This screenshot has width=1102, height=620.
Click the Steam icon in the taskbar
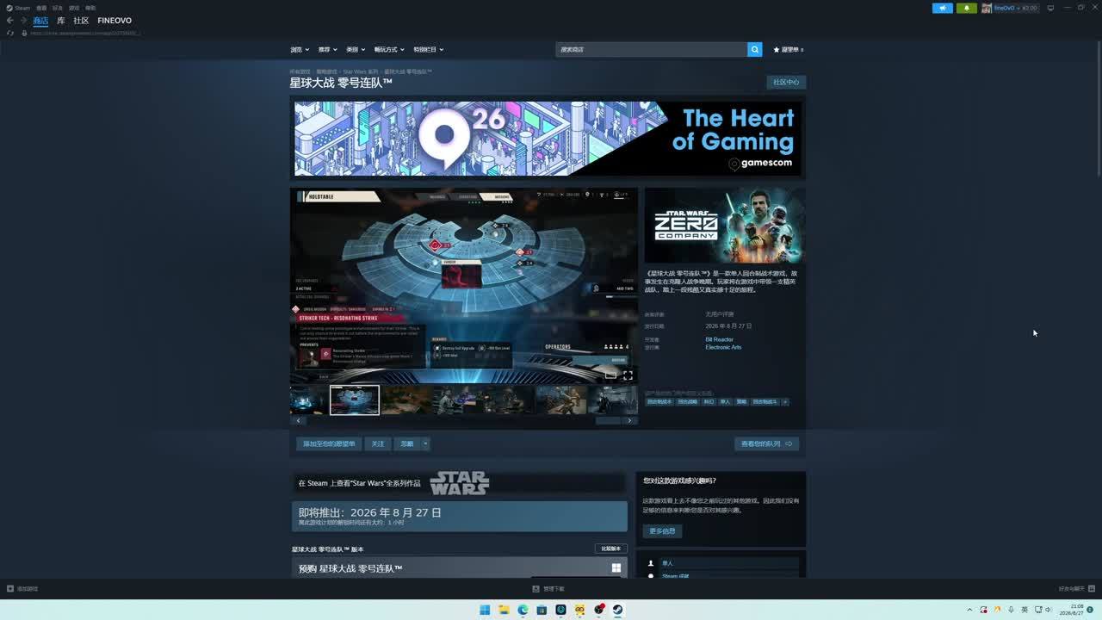coord(617,610)
